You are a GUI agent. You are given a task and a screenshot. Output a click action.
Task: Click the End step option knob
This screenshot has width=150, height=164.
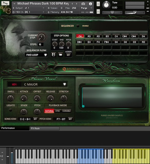(x=62, y=44)
